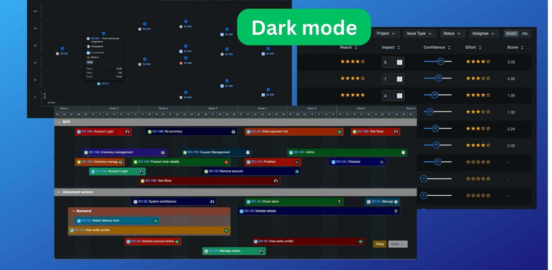
Task: Open EC-162 Product order details card
Action: (181, 162)
